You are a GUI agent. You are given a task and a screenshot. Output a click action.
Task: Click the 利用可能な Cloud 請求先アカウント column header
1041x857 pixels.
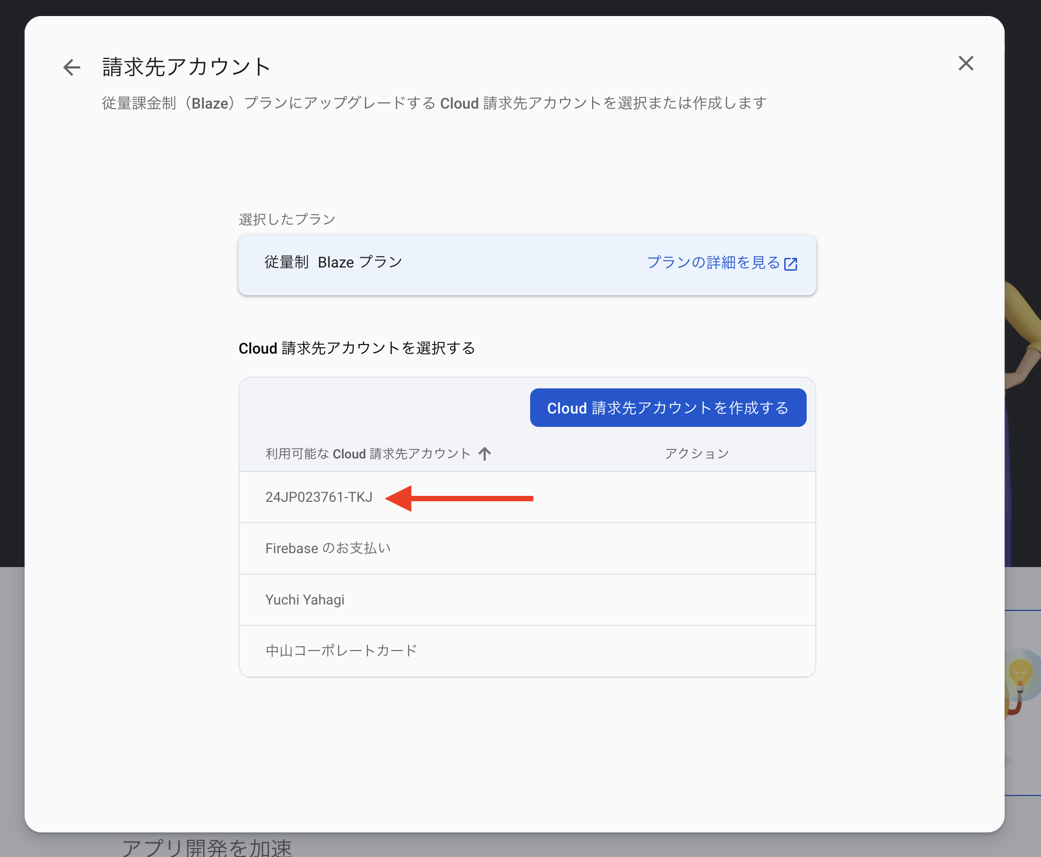[x=368, y=454]
